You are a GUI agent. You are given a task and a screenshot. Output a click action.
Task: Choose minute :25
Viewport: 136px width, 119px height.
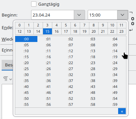tap(26, 69)
